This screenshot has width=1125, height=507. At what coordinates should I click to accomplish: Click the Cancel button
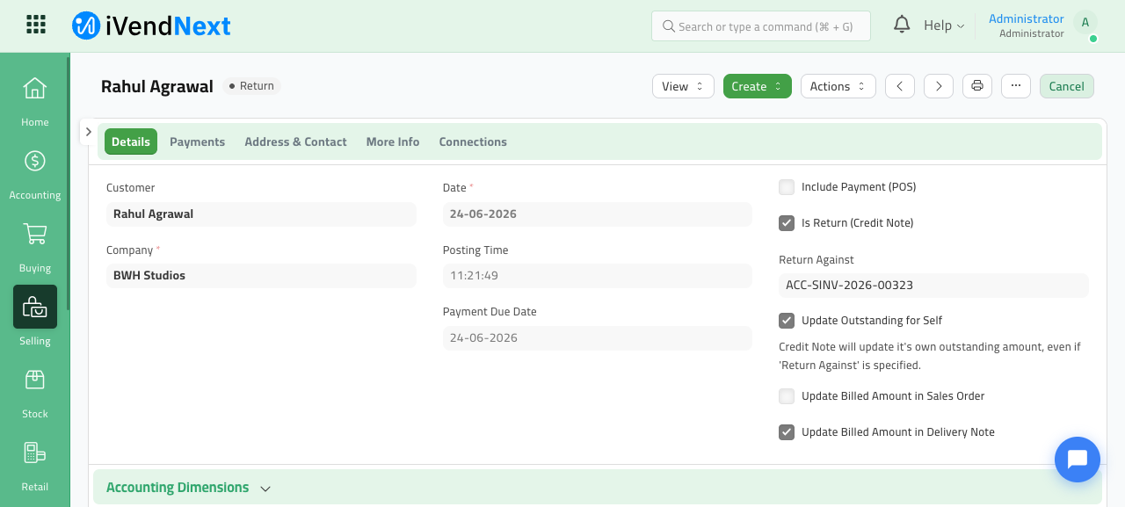tap(1067, 86)
